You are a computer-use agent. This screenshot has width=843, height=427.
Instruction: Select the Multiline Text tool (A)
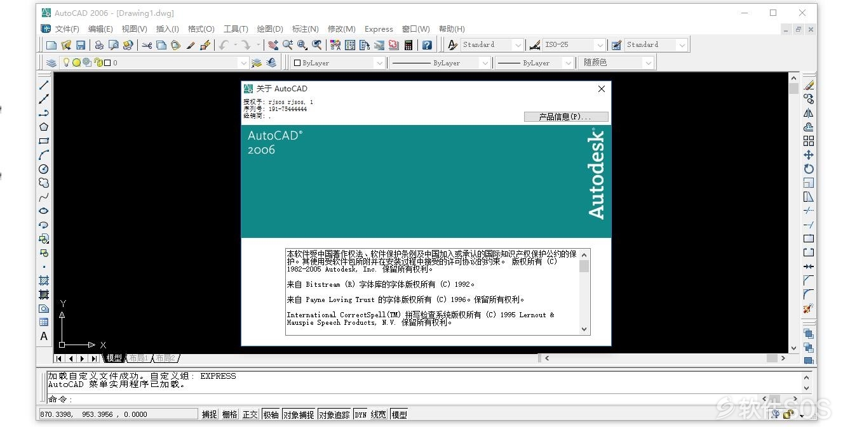click(x=44, y=336)
